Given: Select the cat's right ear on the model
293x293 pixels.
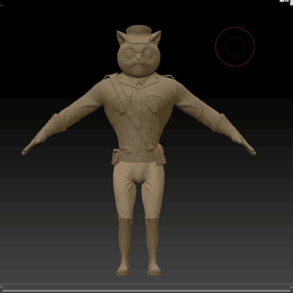Looking at the screenshot, I should (x=156, y=37).
